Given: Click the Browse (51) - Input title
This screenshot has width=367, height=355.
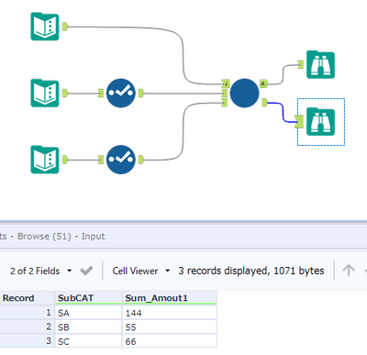Looking at the screenshot, I should [x=61, y=237].
